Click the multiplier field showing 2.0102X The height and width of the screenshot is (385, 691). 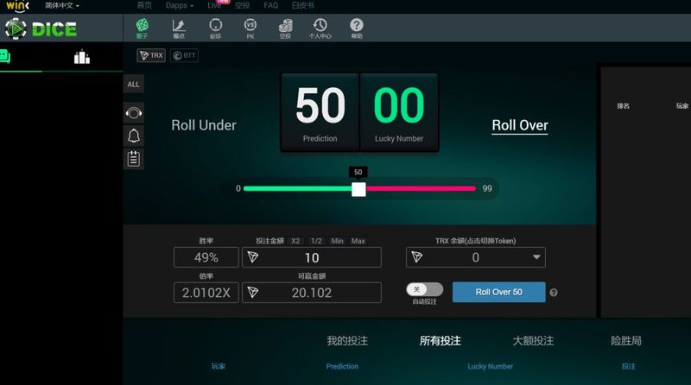click(x=206, y=293)
